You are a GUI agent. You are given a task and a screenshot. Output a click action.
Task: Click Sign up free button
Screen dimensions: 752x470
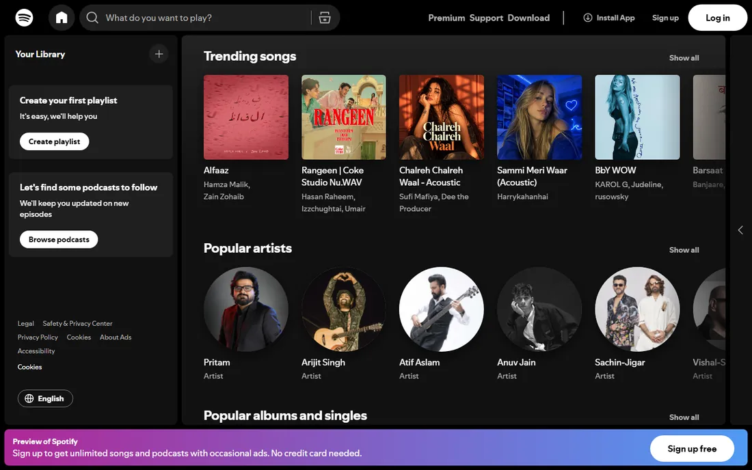coord(692,448)
